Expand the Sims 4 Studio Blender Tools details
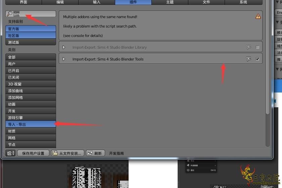The height and width of the screenshot is (188, 282). click(64, 59)
